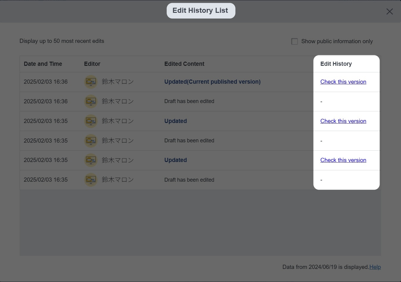Viewport: 401px width, 282px height.
Task: Click editor avatar in 16:36 Draft edited row
Action: pyautogui.click(x=91, y=101)
